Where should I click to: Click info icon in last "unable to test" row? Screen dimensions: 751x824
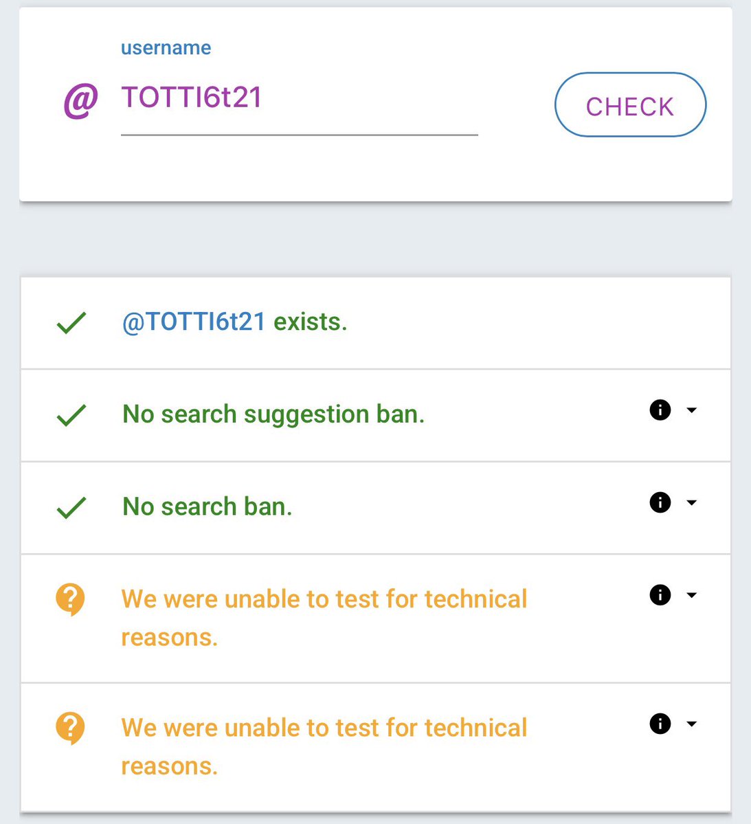pyautogui.click(x=660, y=724)
